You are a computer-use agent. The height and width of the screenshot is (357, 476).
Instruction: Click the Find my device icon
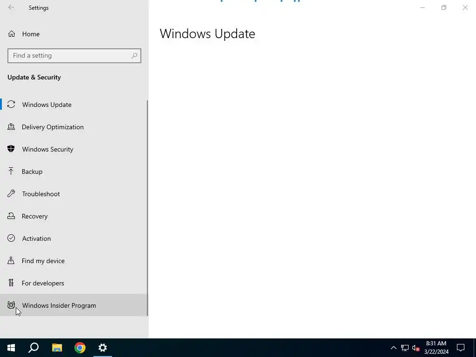click(11, 260)
